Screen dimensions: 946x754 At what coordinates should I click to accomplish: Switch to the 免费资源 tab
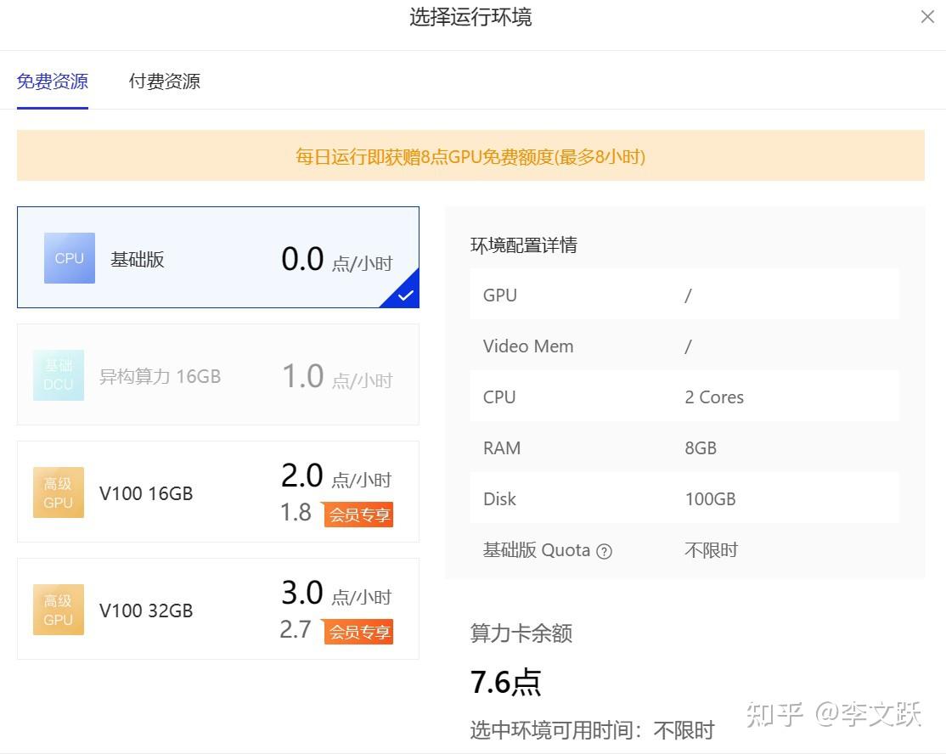(x=53, y=81)
